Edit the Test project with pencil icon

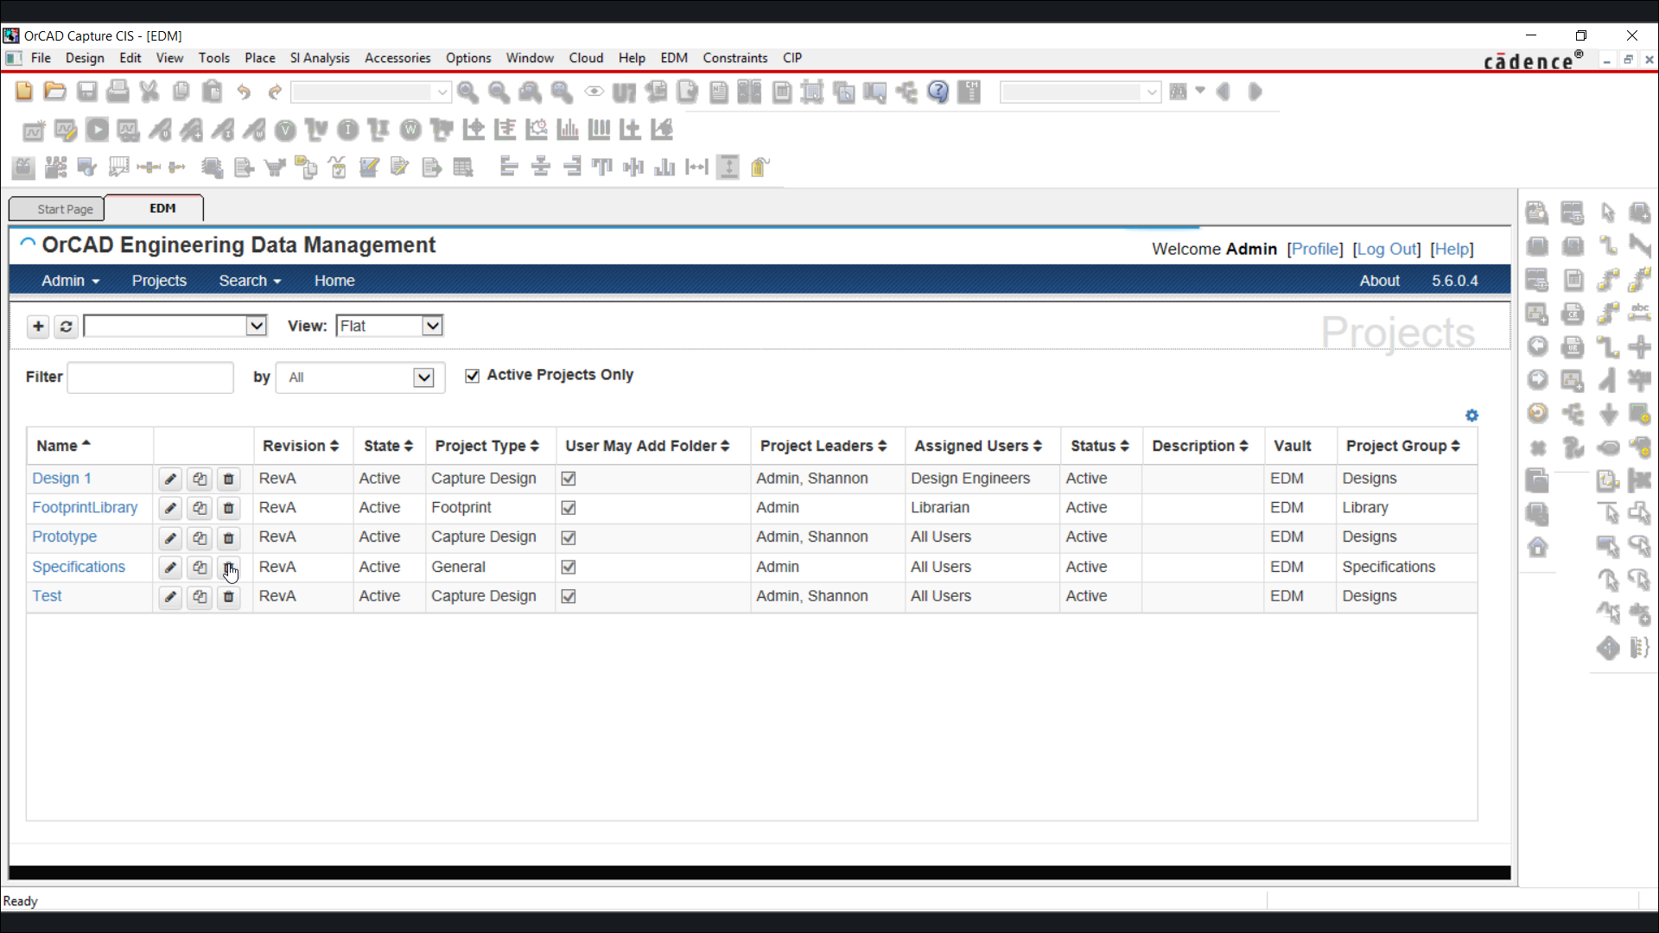(x=170, y=597)
